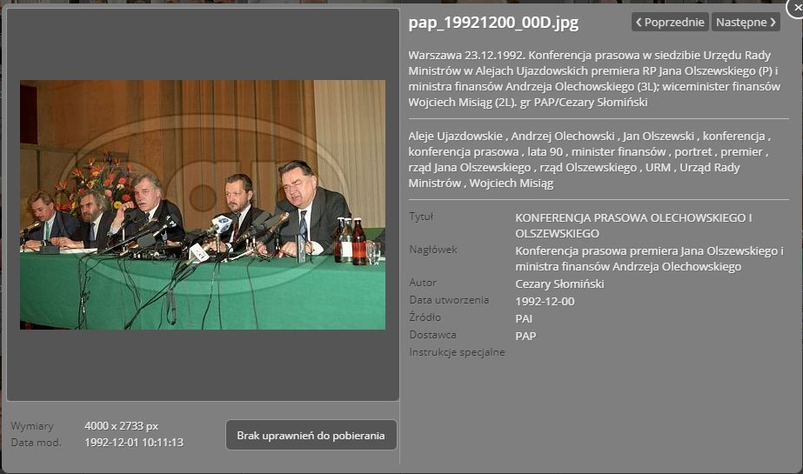Select the 'rząd Jana Olszewskiego' keyword
Image resolution: width=803 pixels, height=474 pixels.
469,167
